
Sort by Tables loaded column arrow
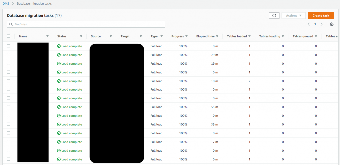(x=250, y=36)
